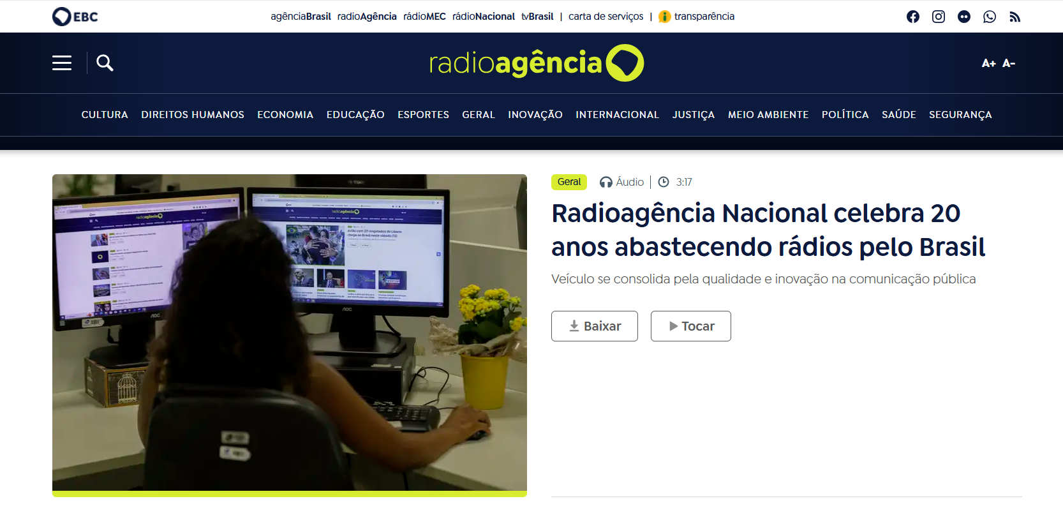Open the transparência link

(697, 17)
